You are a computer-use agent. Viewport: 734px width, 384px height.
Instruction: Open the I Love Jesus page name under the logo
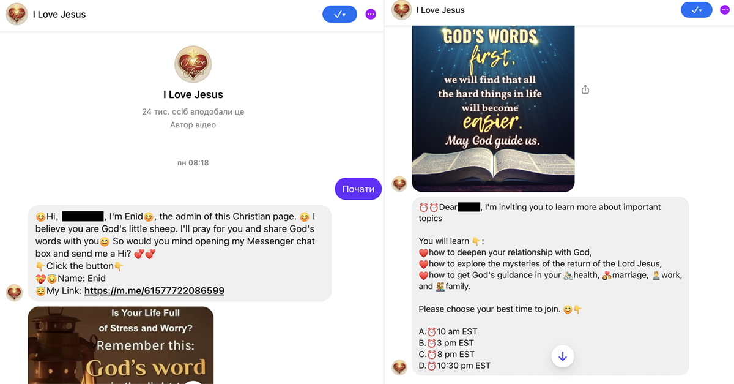click(x=193, y=94)
